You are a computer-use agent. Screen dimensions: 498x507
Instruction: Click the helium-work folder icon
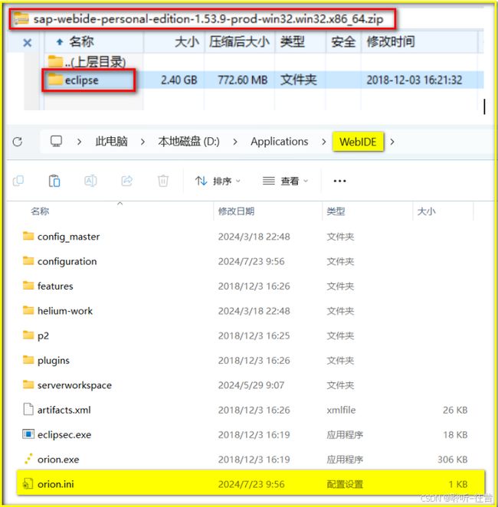coord(28,310)
